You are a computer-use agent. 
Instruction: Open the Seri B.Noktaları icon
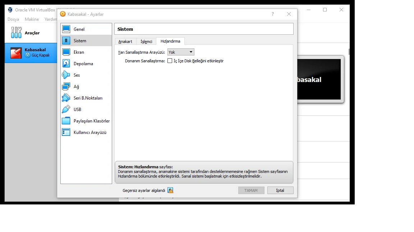(66, 98)
